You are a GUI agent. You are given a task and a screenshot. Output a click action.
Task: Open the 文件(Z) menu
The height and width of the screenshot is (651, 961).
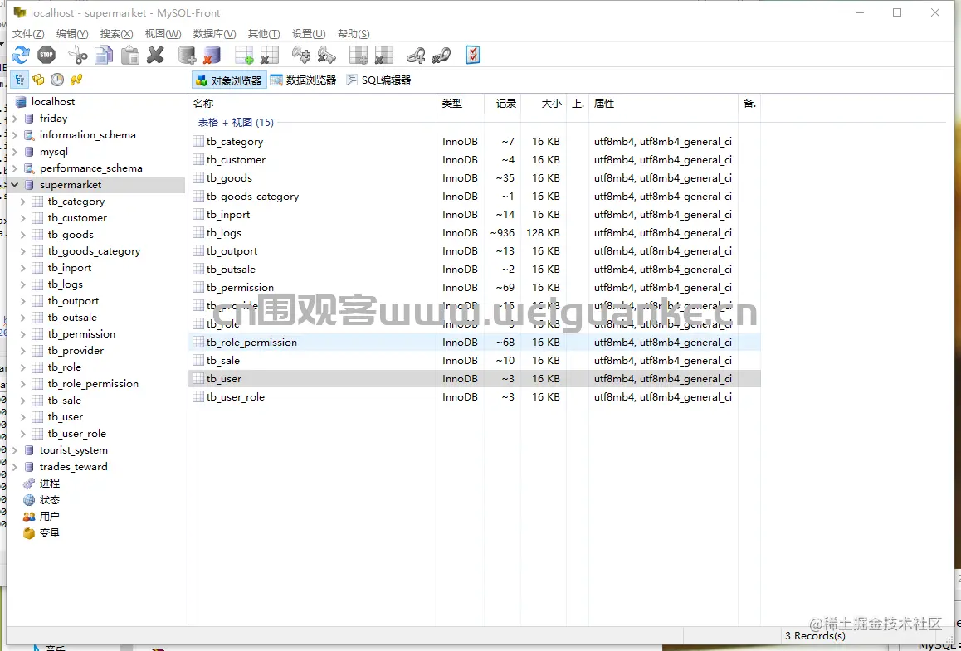click(x=28, y=34)
